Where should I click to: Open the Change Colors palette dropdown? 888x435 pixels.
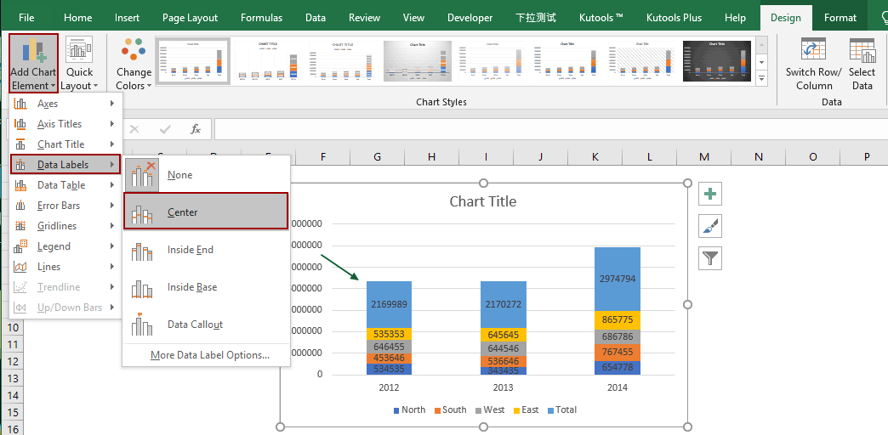(134, 64)
